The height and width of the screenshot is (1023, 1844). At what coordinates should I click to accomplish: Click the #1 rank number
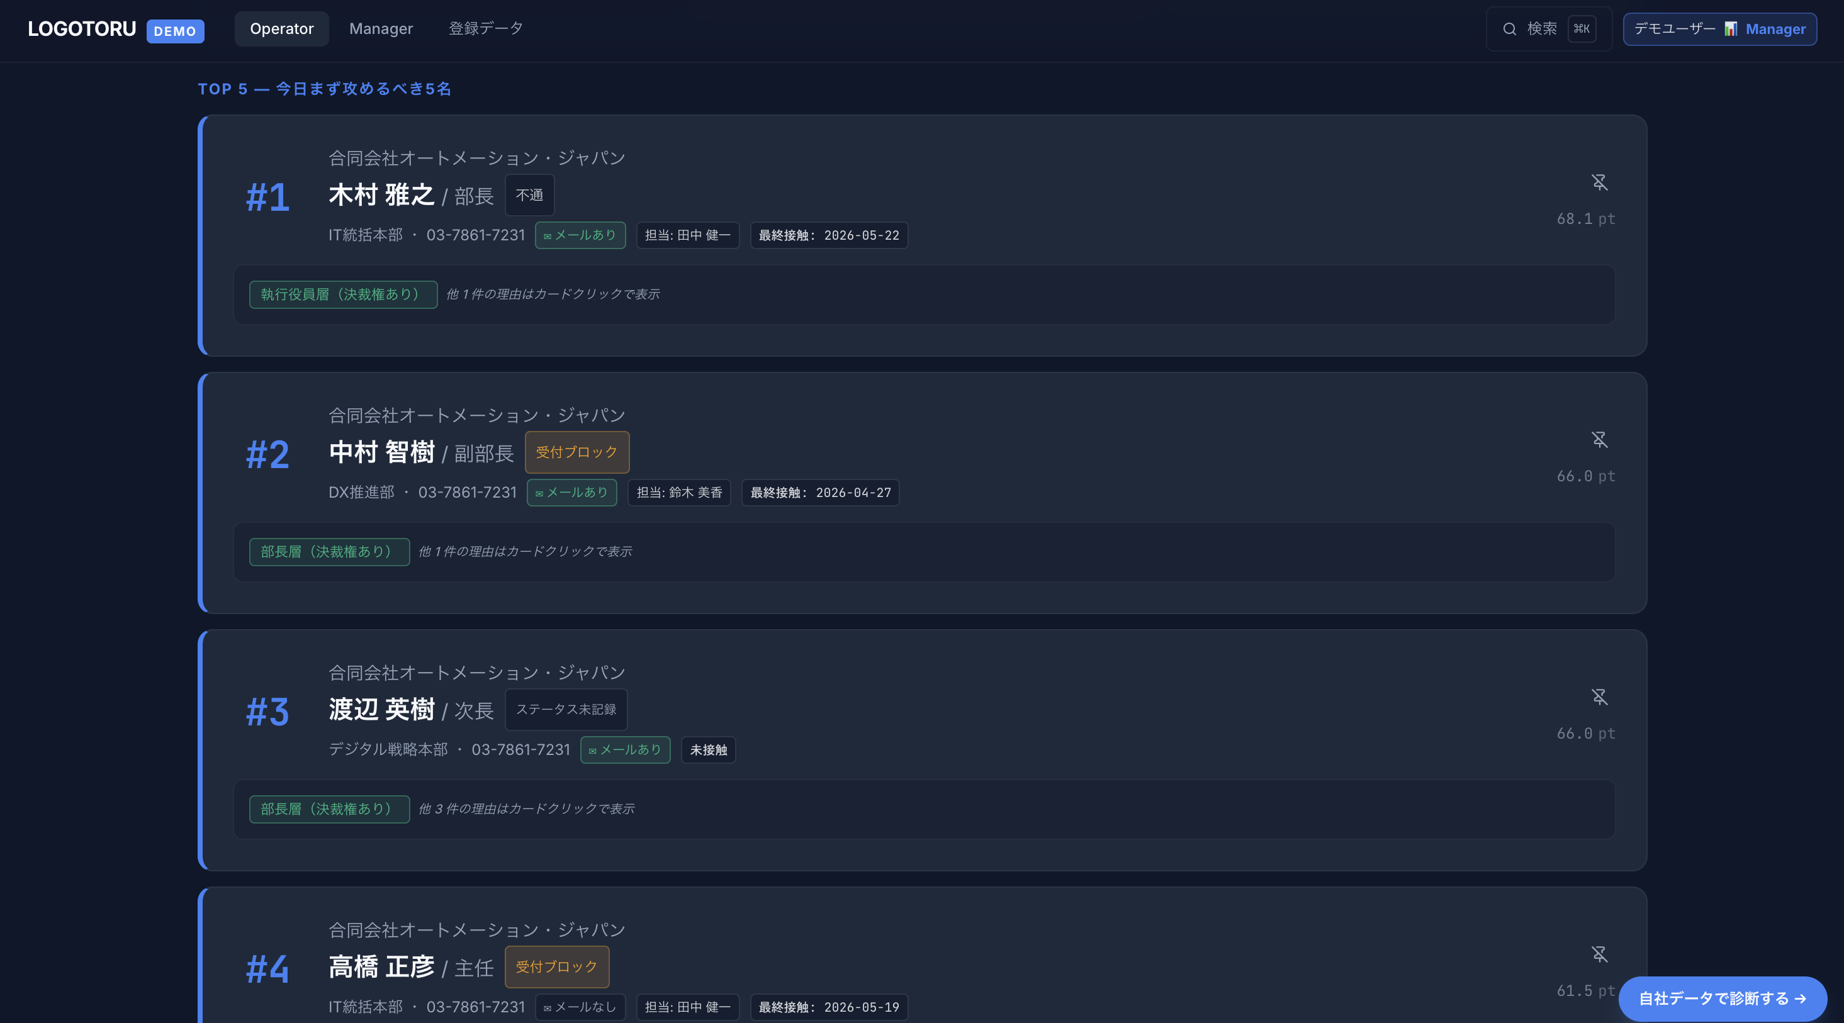(x=267, y=198)
